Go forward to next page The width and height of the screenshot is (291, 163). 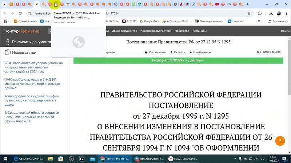[x=12, y=13]
